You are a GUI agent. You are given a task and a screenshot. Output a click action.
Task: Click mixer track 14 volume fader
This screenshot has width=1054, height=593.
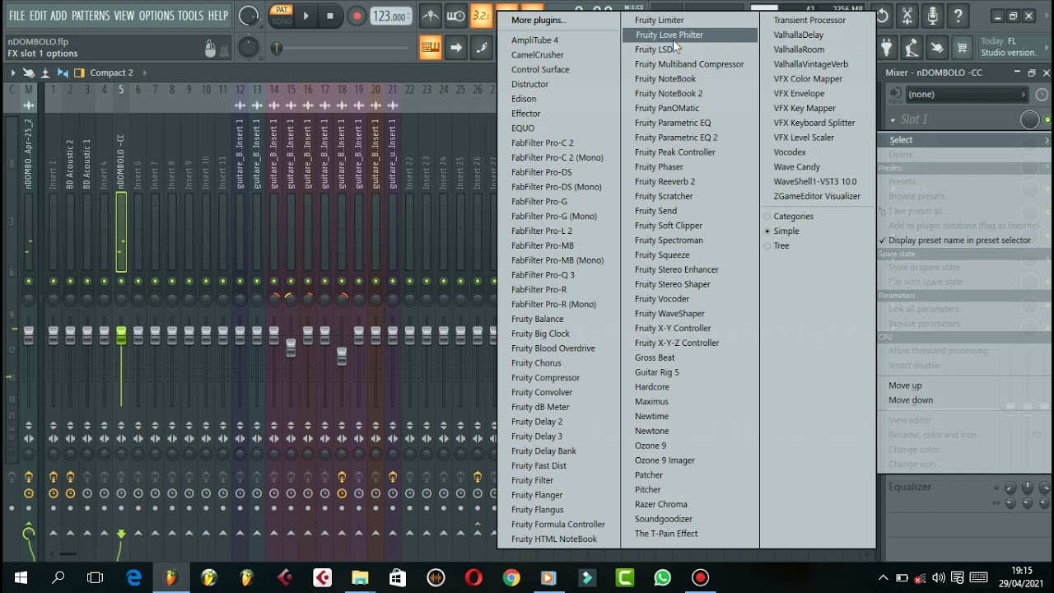(x=274, y=335)
